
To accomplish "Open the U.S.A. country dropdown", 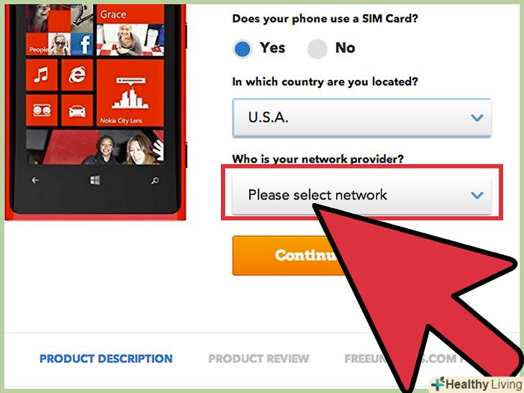I will pos(362,117).
